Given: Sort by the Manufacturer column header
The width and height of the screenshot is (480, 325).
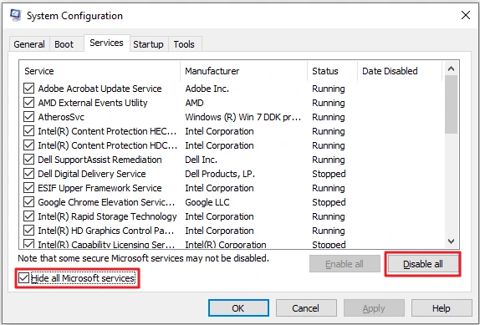Looking at the screenshot, I should [x=244, y=71].
